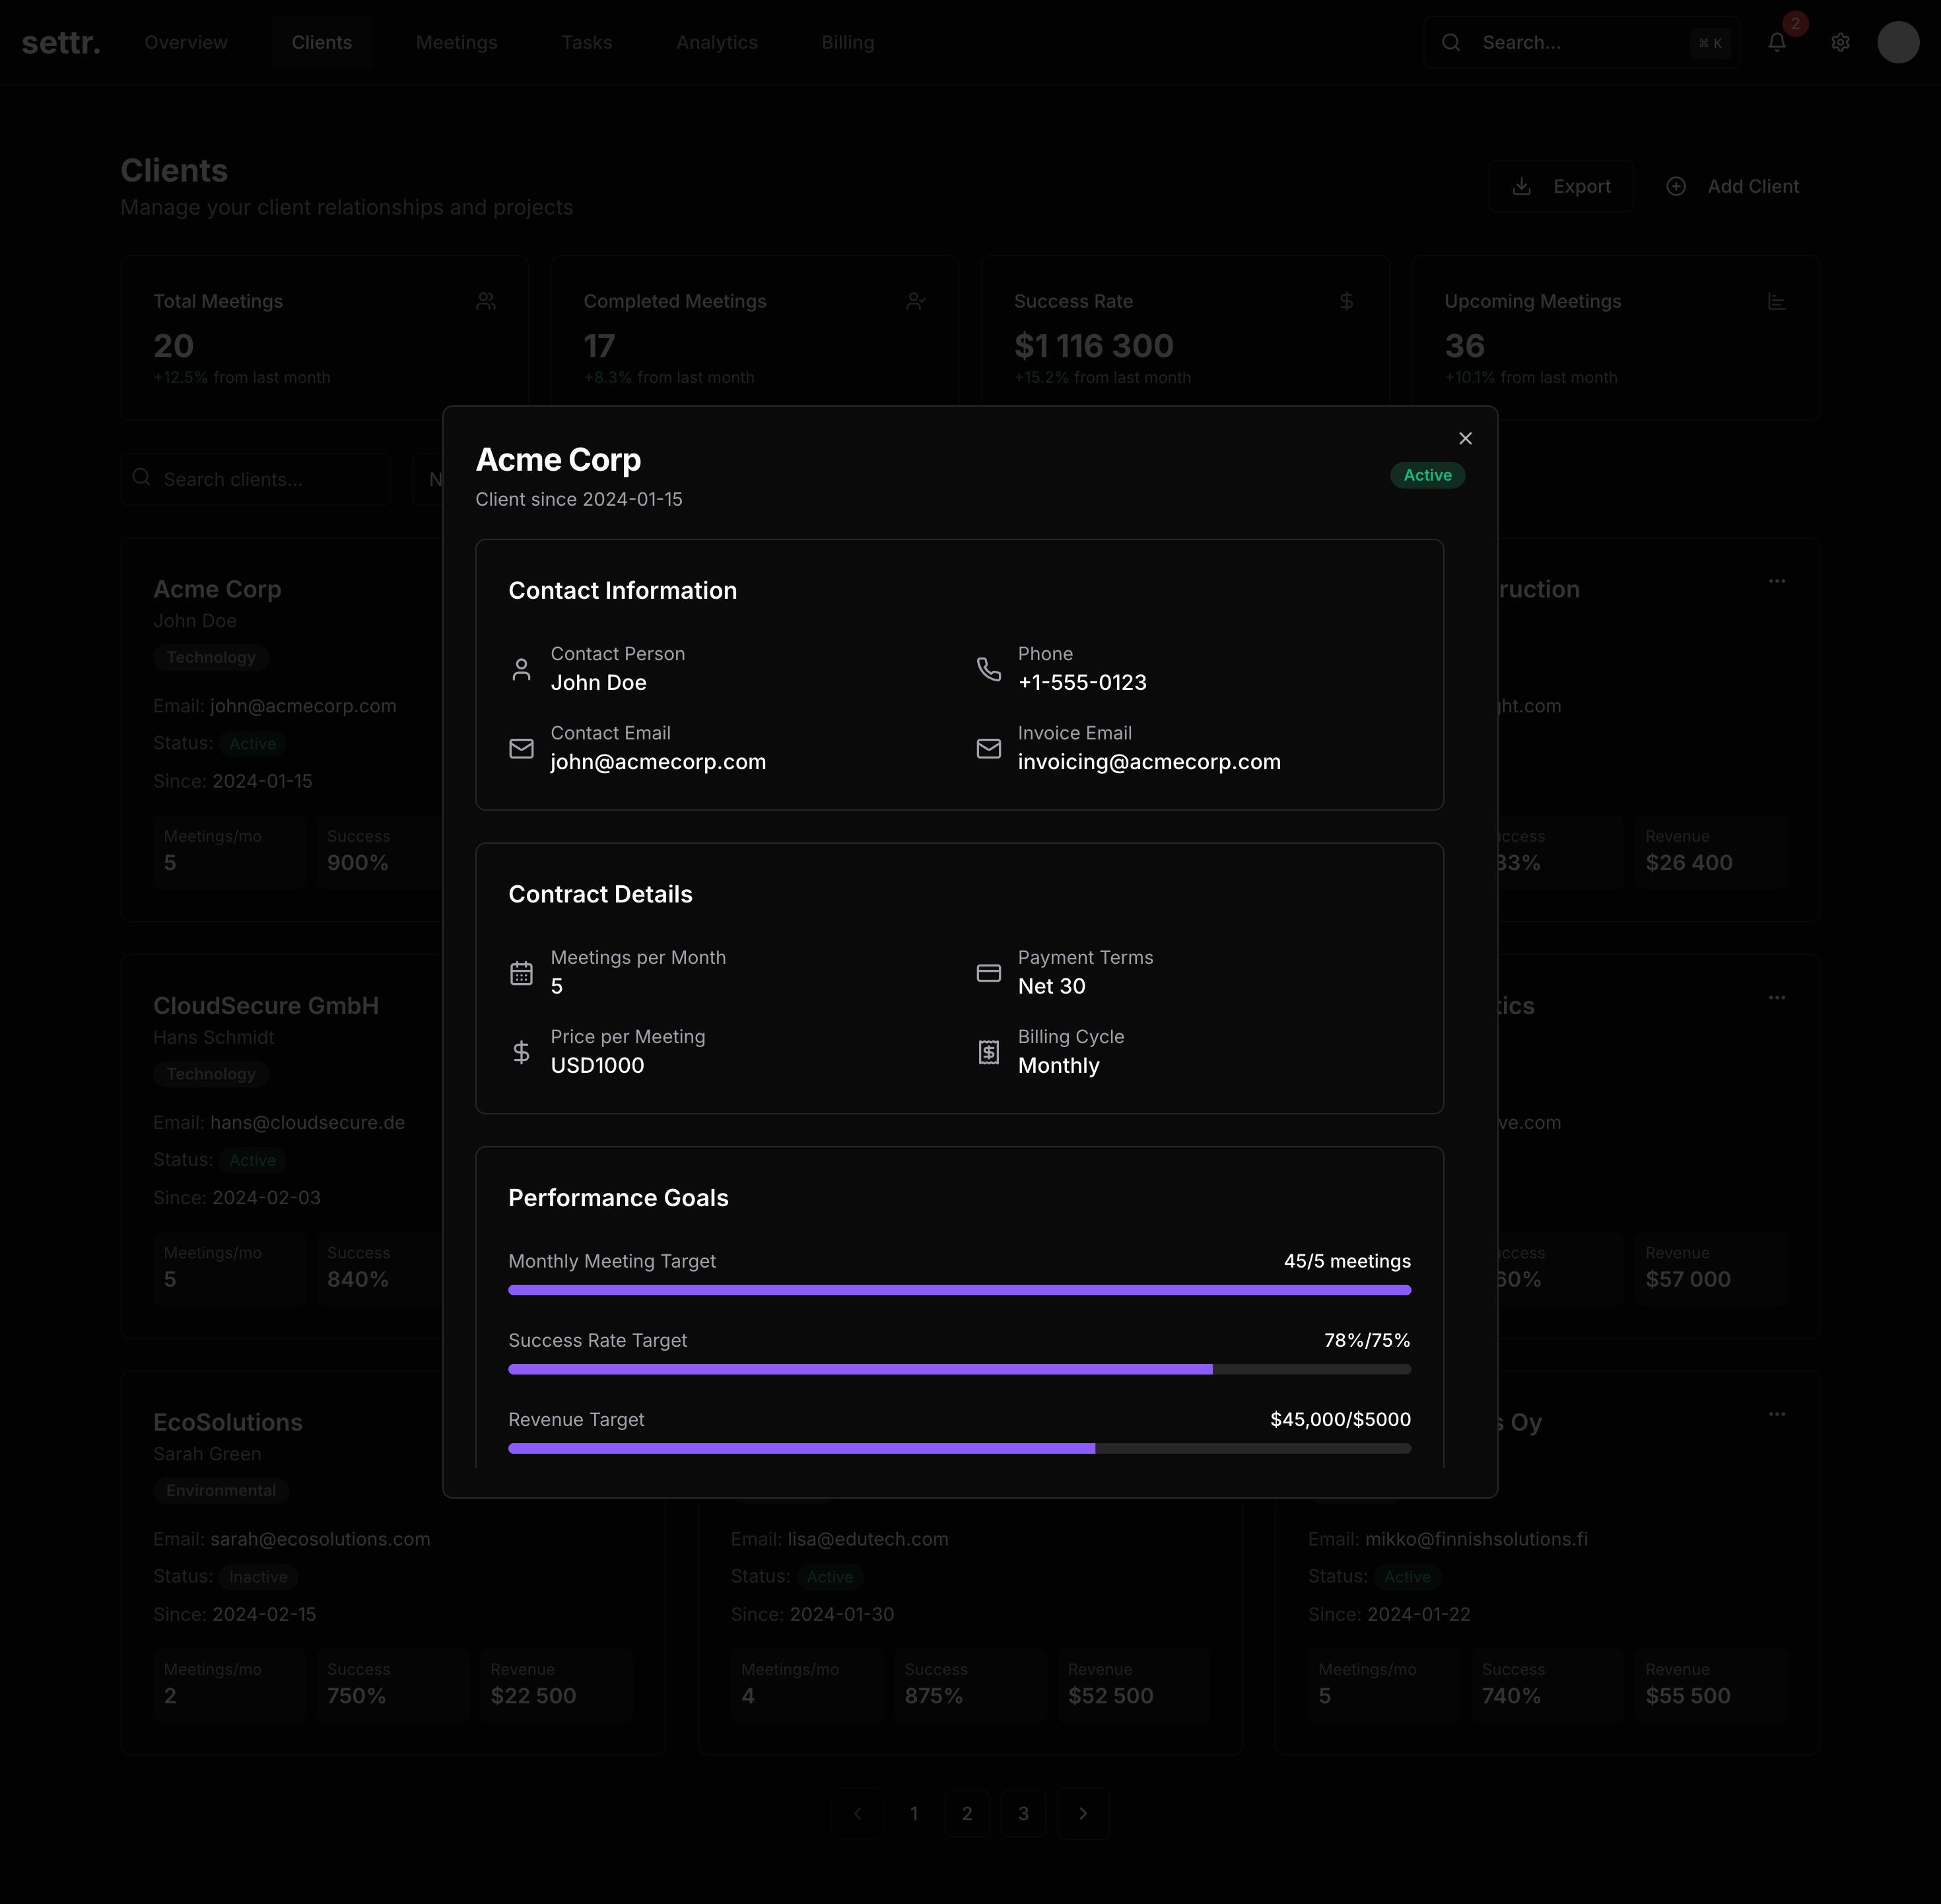Go to page 1

(914, 1813)
